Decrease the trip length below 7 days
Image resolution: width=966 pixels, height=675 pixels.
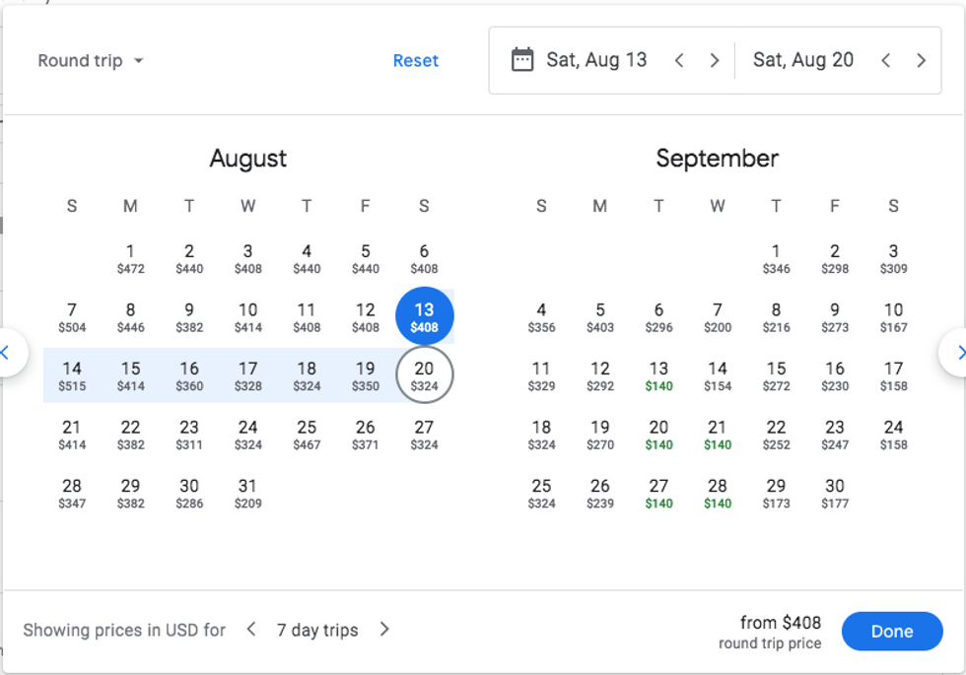[251, 630]
